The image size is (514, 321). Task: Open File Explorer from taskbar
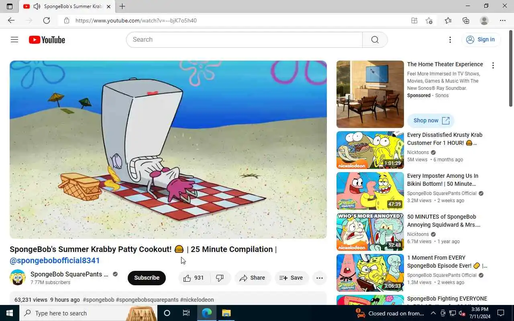[x=226, y=313]
